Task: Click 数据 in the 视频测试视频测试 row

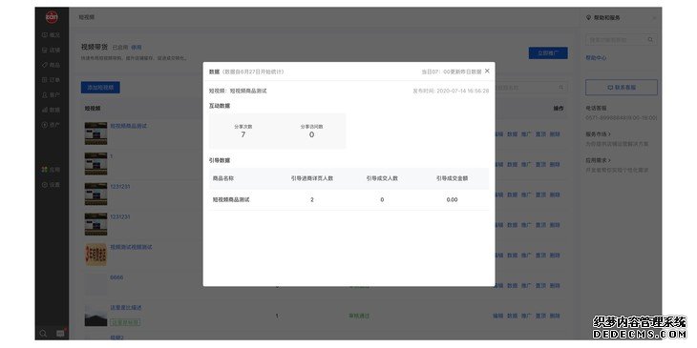Action: point(512,256)
